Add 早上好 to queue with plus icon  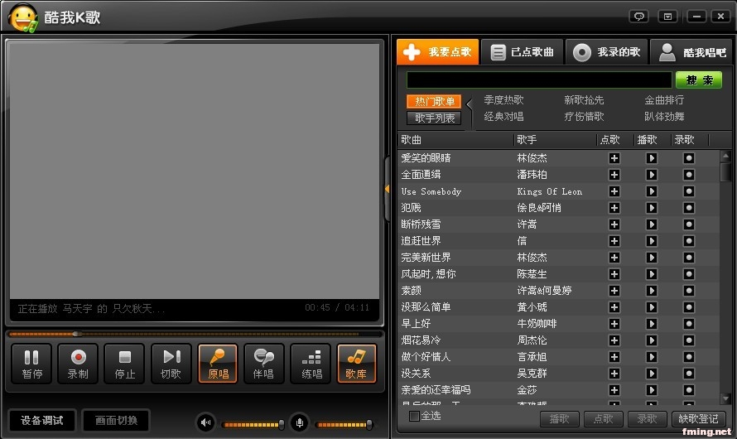click(x=614, y=324)
